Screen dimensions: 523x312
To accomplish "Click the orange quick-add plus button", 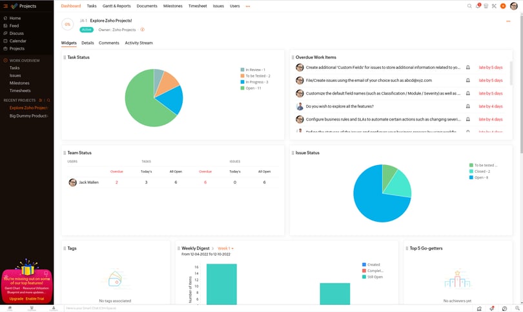I will (503, 6).
